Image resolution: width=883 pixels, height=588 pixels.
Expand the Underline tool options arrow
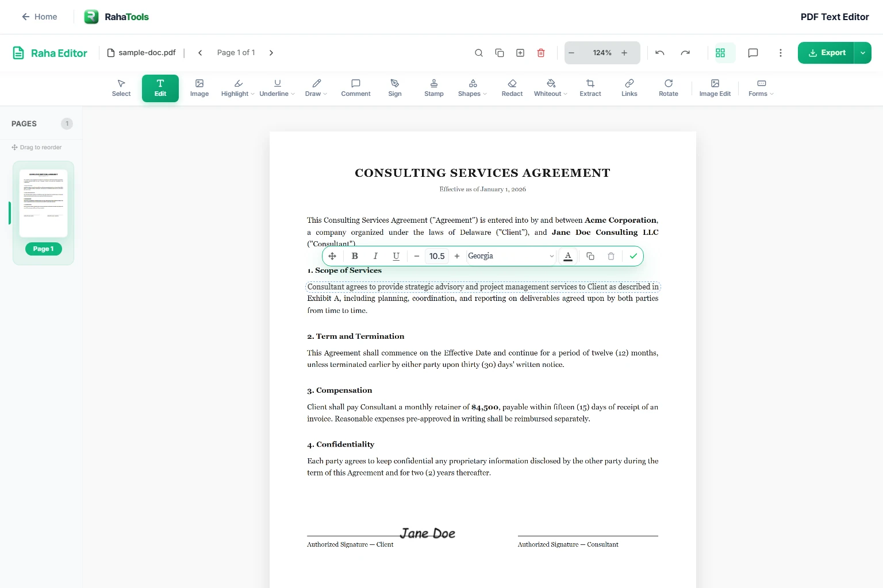[x=293, y=94]
